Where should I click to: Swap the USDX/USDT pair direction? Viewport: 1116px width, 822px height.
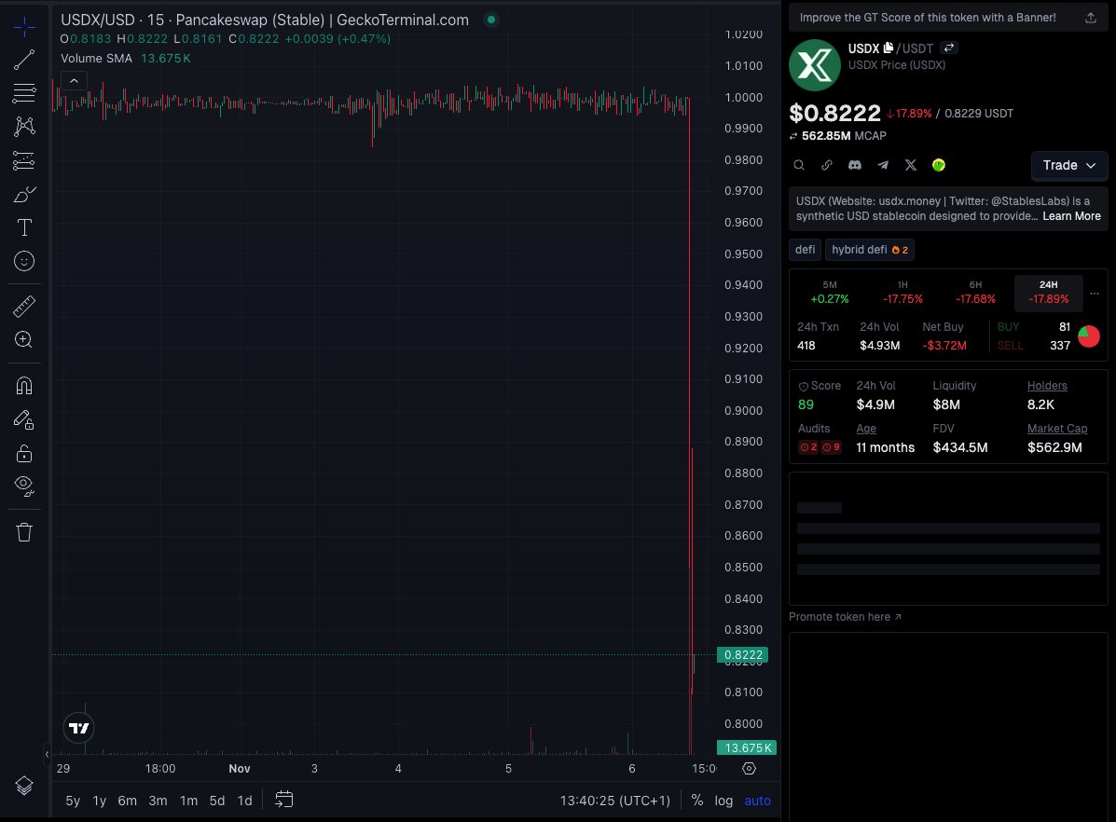tap(949, 48)
